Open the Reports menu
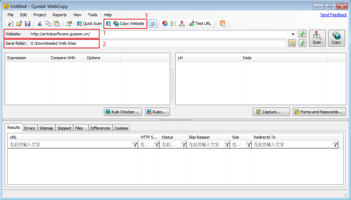 (x=60, y=15)
